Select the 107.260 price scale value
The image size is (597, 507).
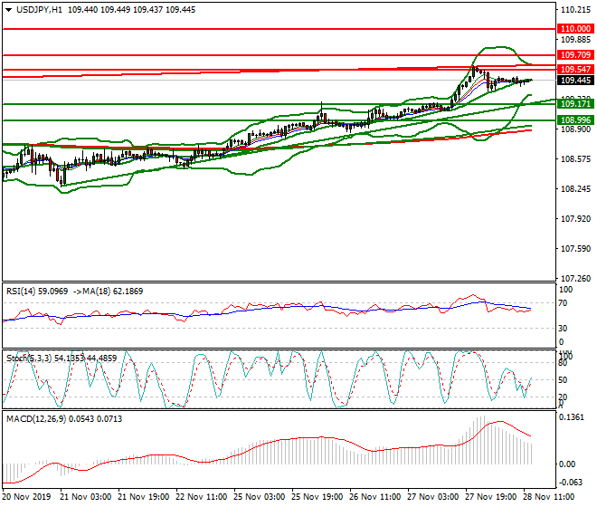(x=575, y=279)
